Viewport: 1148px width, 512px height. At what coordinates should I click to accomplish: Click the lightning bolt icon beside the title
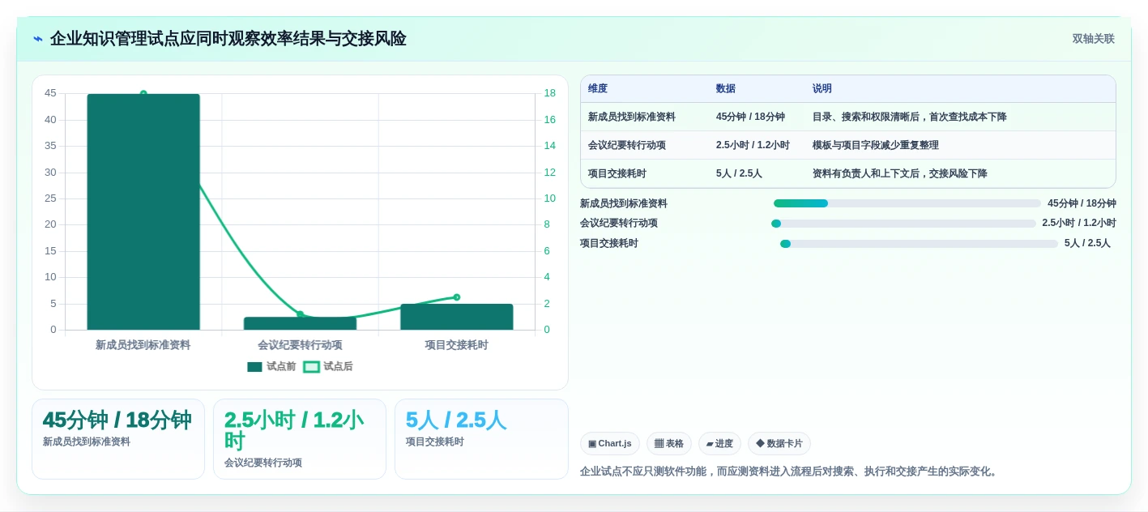point(38,39)
